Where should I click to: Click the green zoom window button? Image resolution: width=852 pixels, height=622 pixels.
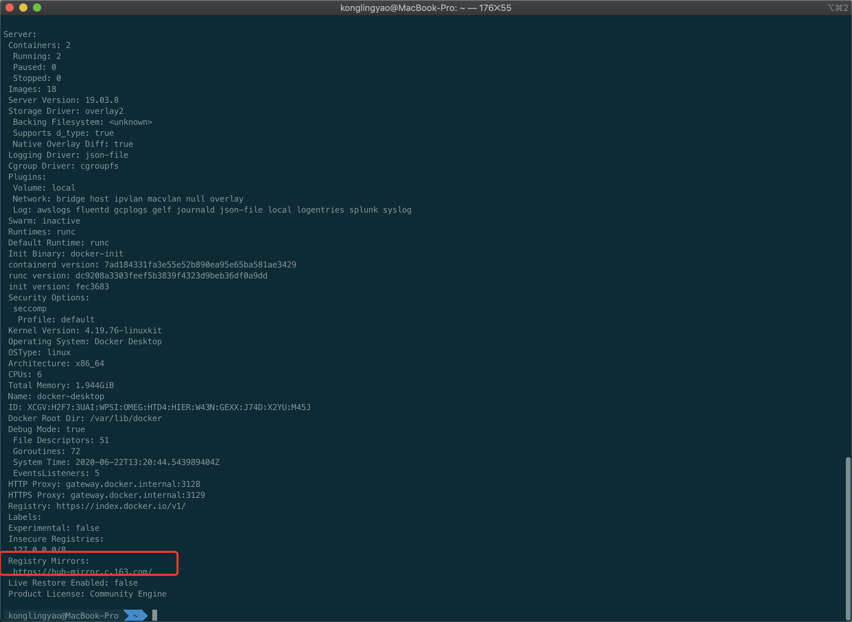point(37,8)
